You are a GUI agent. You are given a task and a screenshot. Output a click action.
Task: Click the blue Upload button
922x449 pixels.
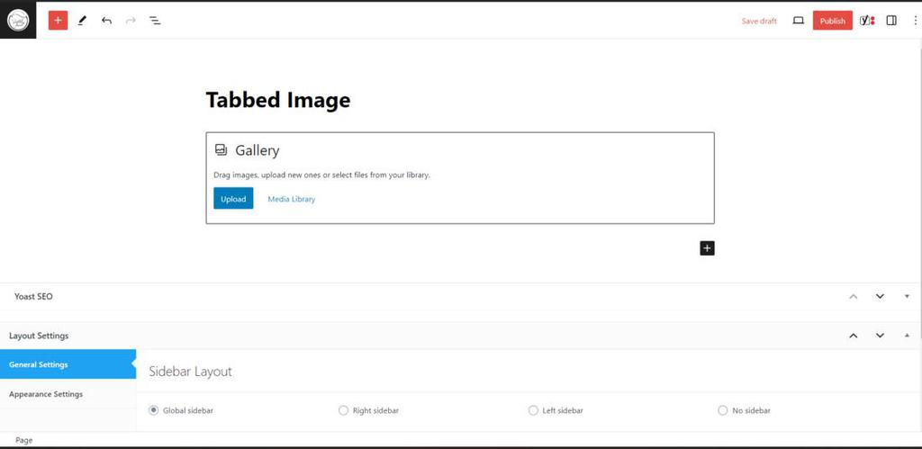[233, 199]
